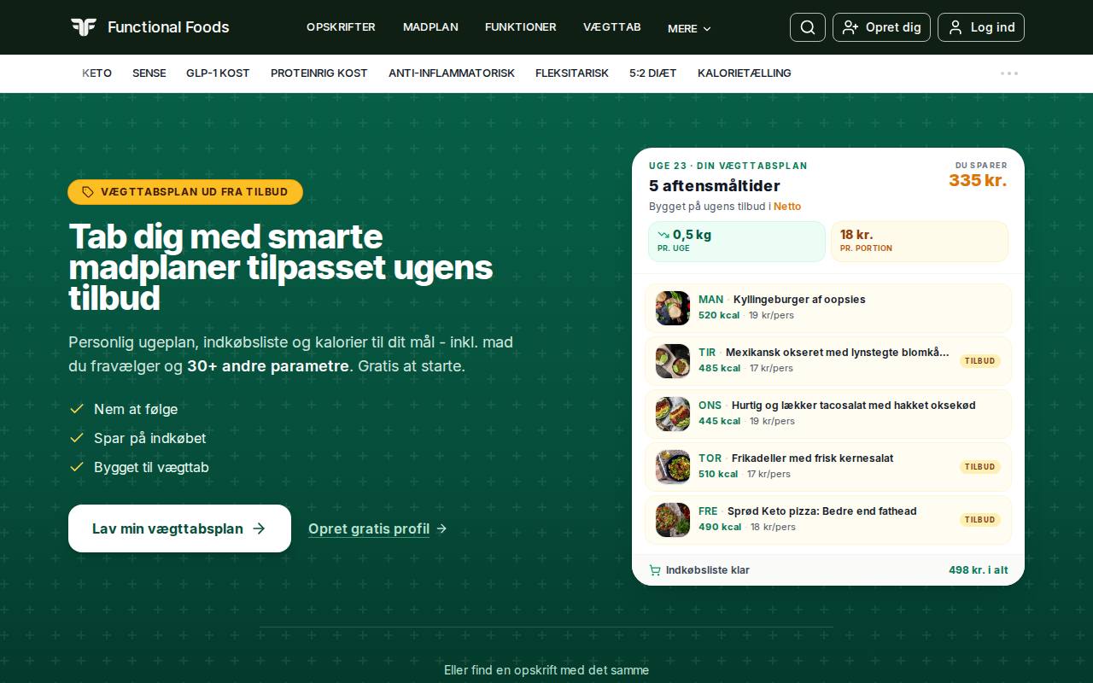The height and width of the screenshot is (683, 1093).
Task: Click the 0,5 kg pr. uge stat box
Action: (x=737, y=242)
